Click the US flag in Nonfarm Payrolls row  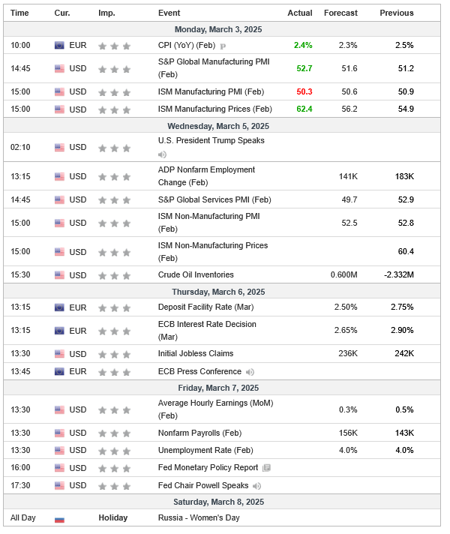pyautogui.click(x=59, y=433)
